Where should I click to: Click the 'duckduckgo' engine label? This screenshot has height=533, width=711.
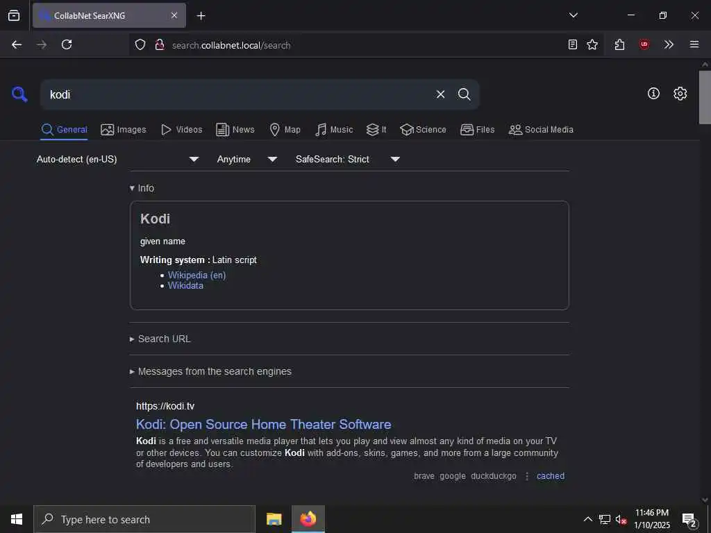pos(494,476)
